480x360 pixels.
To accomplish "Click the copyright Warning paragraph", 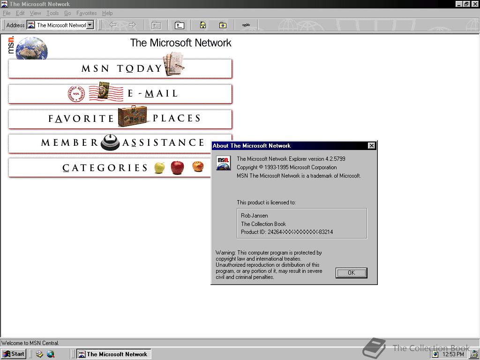I will click(x=269, y=265).
